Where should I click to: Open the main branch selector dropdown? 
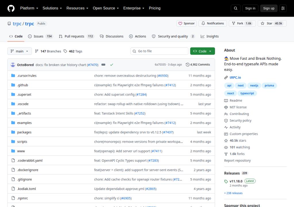[x=20, y=51]
